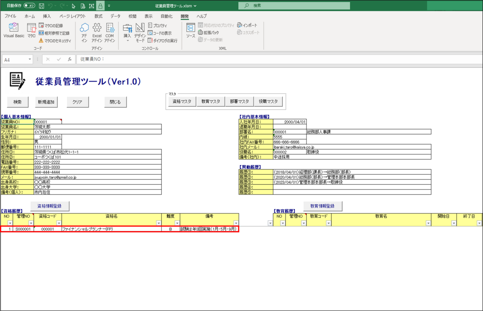The width and height of the screenshot is (483, 311).
Task: Open the Visual Basic editor
Action: point(14,31)
